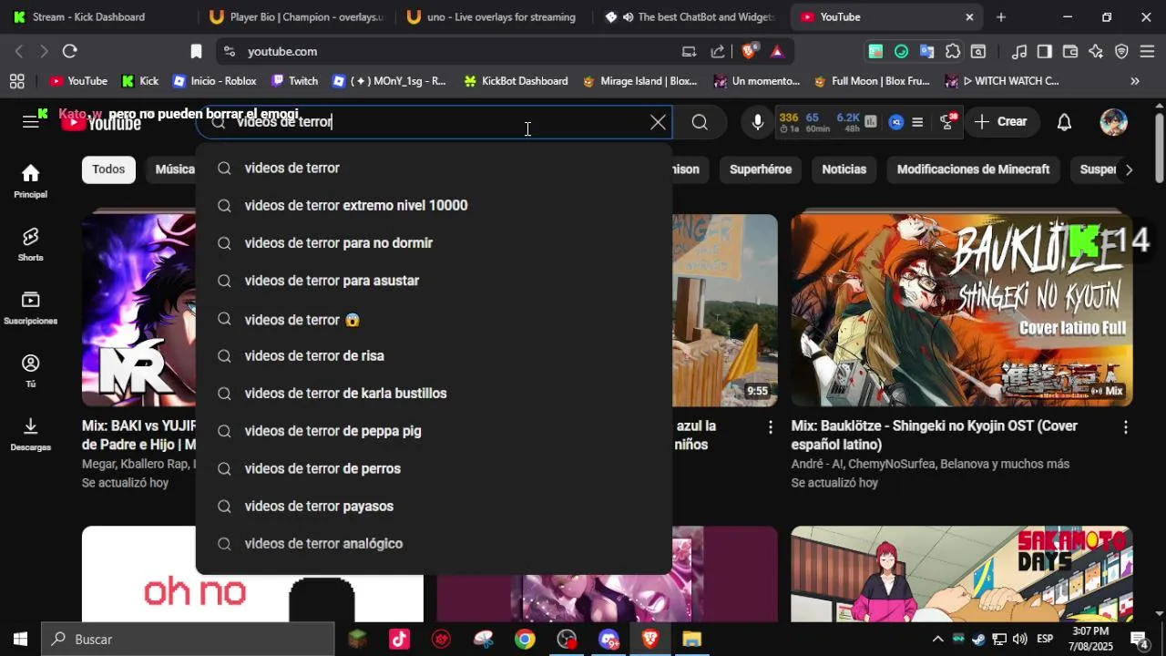Open the Tú section in the sidebar

click(31, 371)
